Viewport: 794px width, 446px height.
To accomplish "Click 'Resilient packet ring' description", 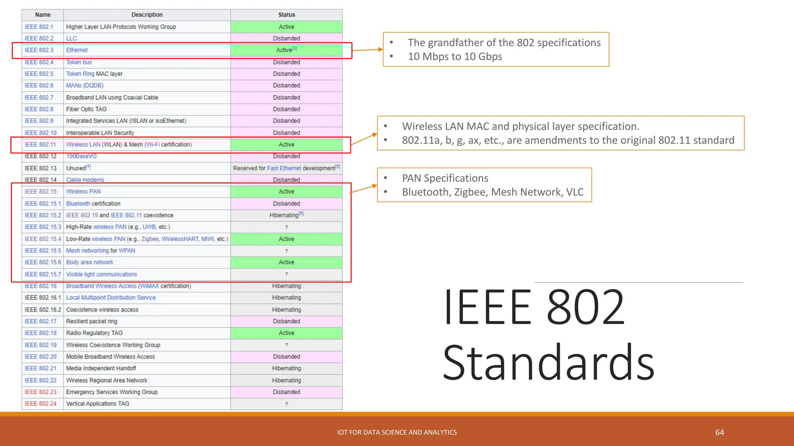I will click(91, 321).
